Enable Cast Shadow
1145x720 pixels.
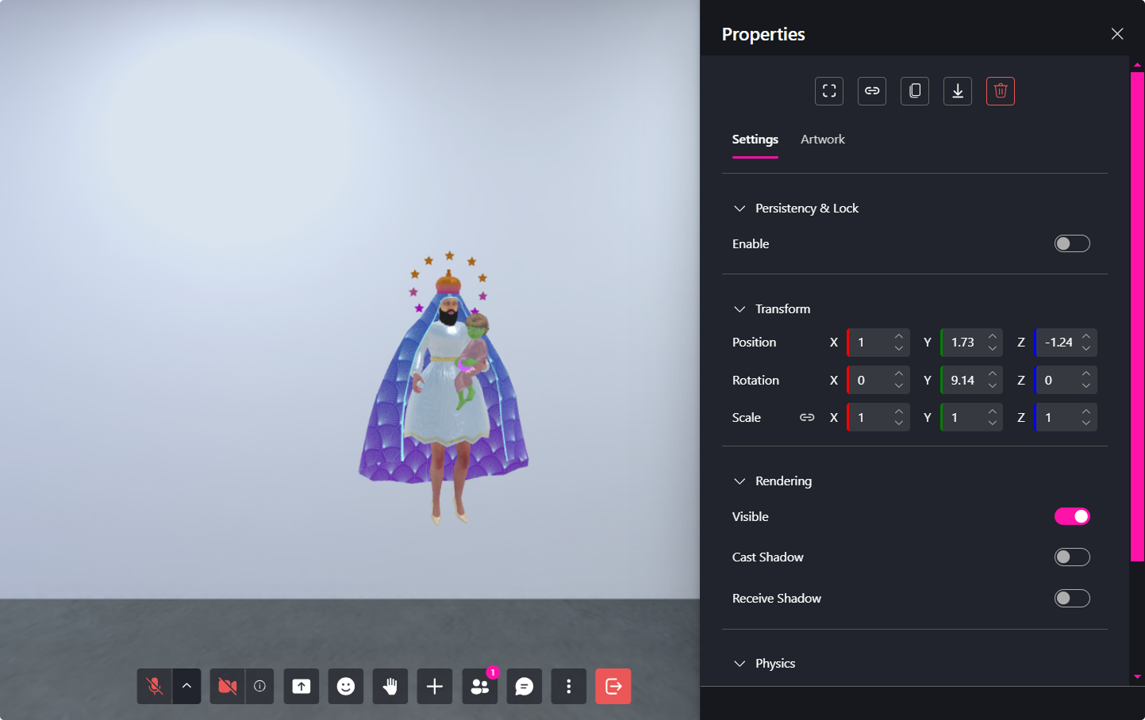1072,557
